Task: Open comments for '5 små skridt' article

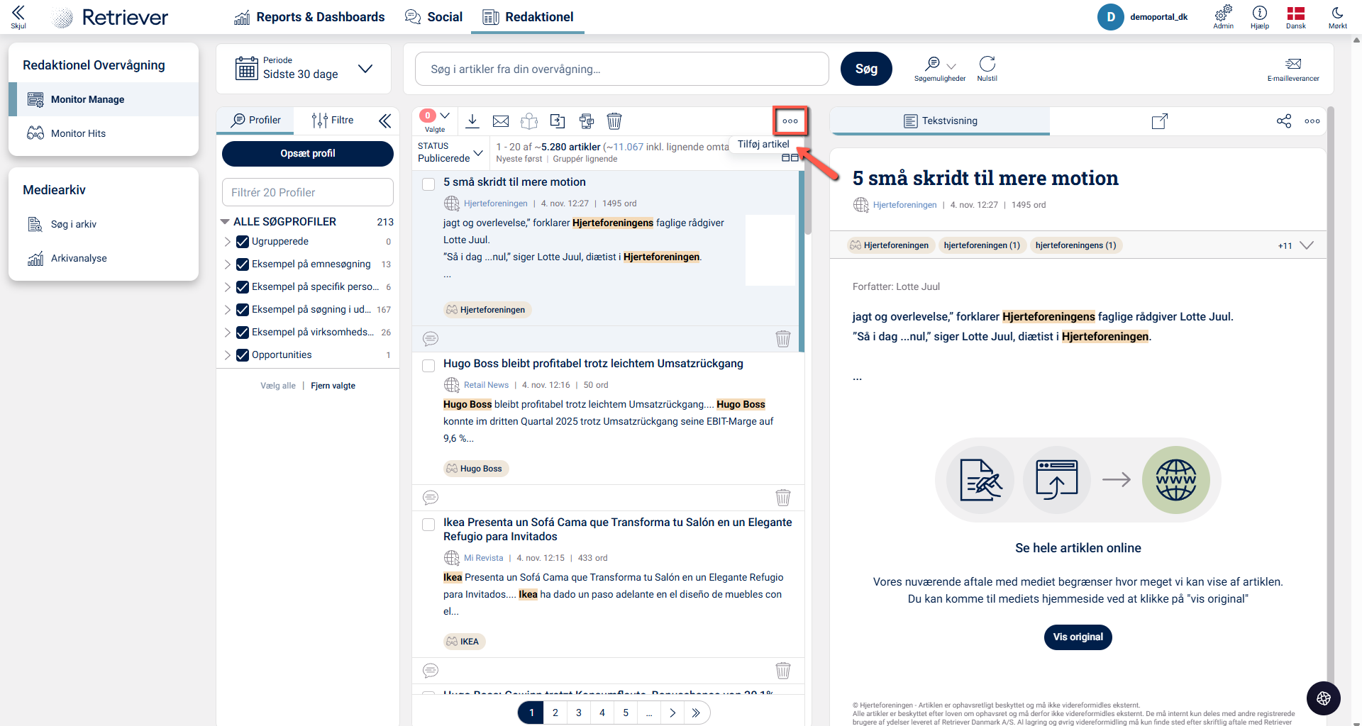Action: click(x=431, y=339)
